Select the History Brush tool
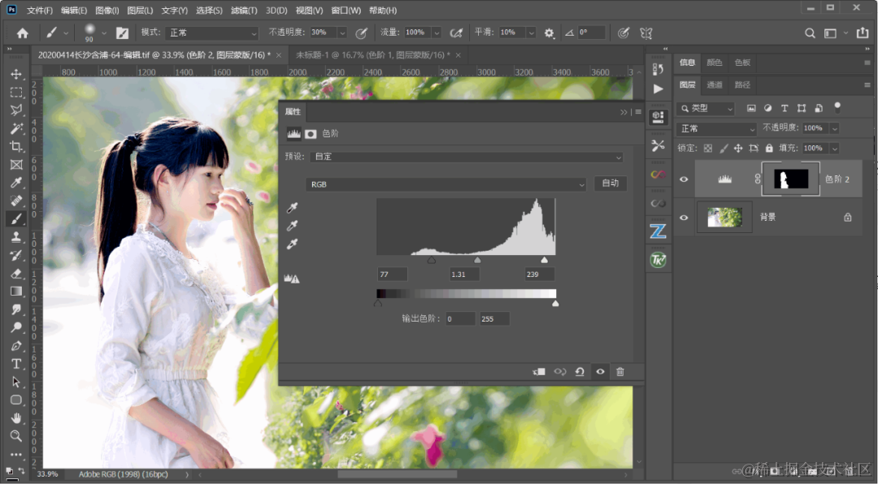878x484 pixels. click(16, 255)
